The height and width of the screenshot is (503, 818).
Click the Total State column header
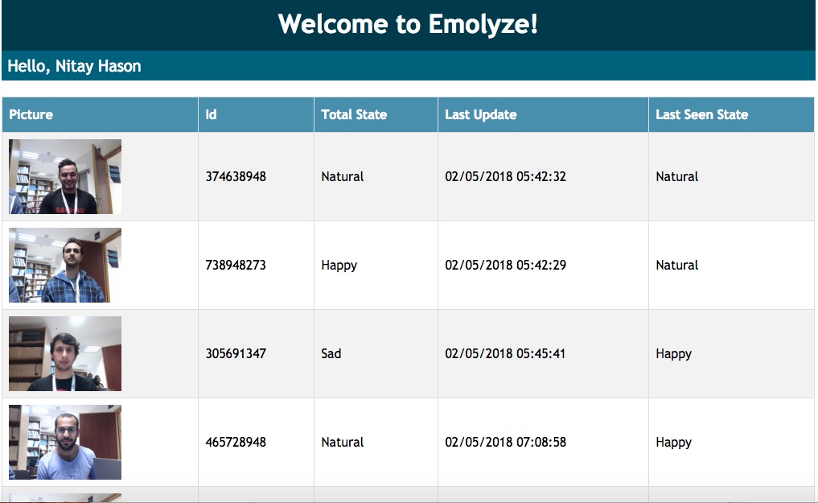point(376,115)
